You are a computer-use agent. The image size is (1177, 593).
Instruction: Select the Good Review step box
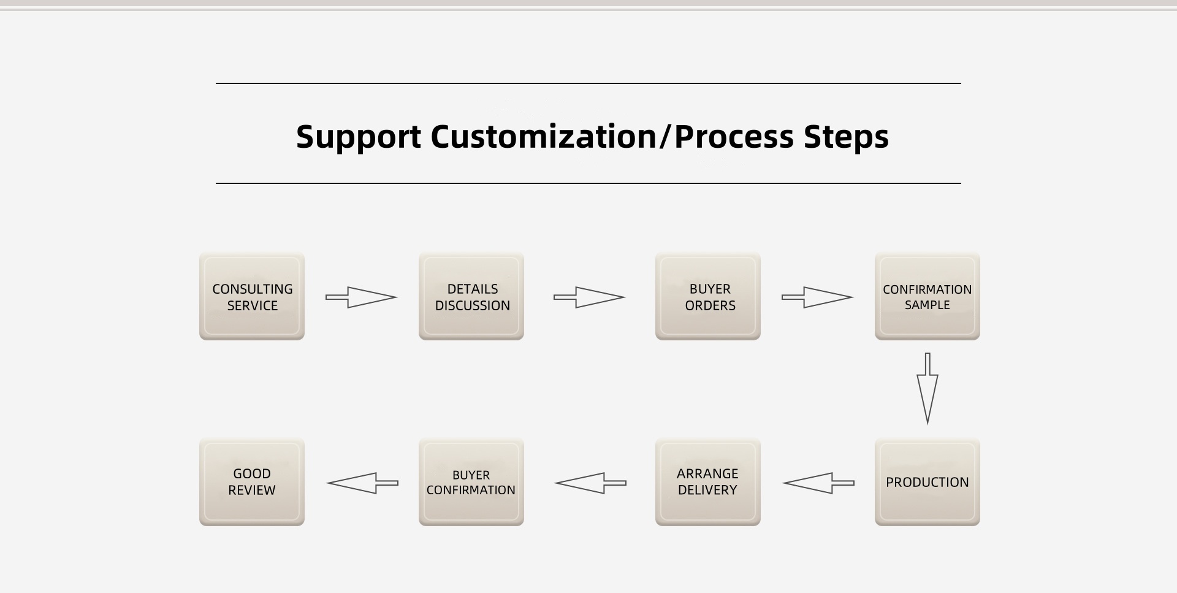[x=252, y=482]
